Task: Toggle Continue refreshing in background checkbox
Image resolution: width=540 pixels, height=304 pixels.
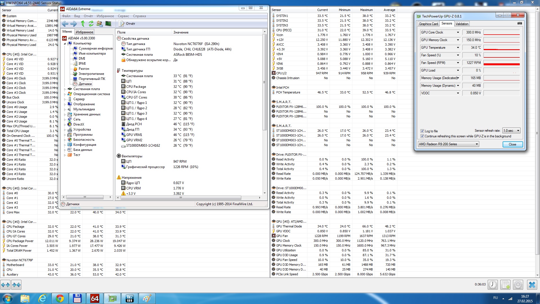Action: click(422, 136)
